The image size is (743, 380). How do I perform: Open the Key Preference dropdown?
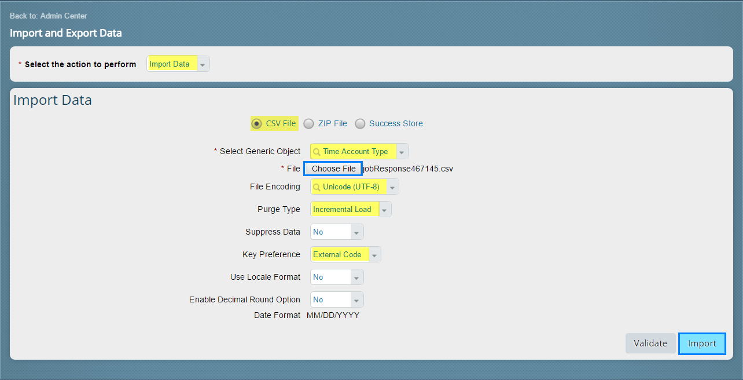coord(345,254)
